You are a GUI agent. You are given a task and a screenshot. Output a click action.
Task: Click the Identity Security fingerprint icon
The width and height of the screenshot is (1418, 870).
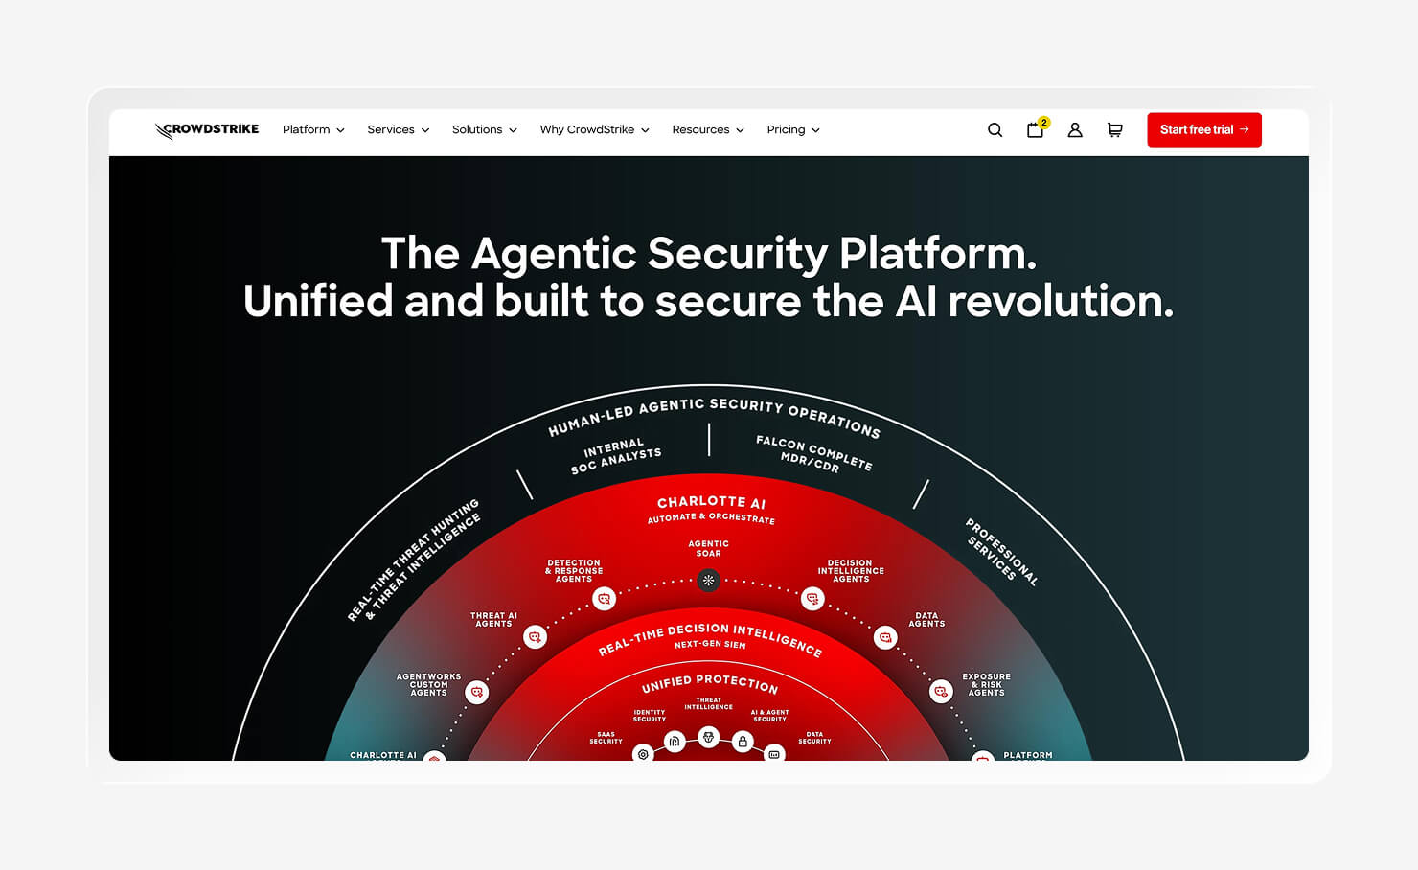click(675, 742)
